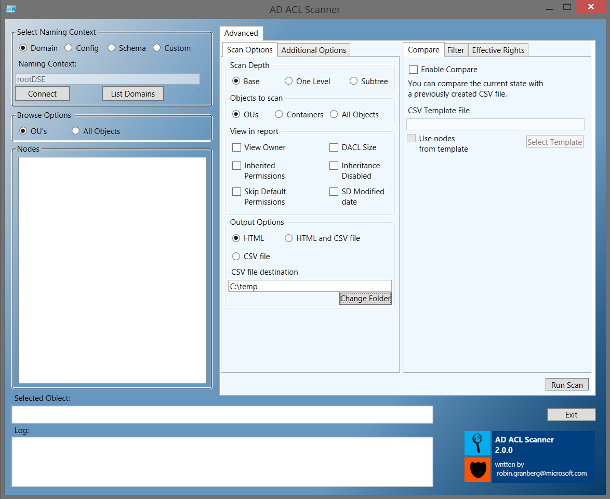Select Containers as objects to scan
Image resolution: width=610 pixels, height=499 pixels.
(x=279, y=114)
